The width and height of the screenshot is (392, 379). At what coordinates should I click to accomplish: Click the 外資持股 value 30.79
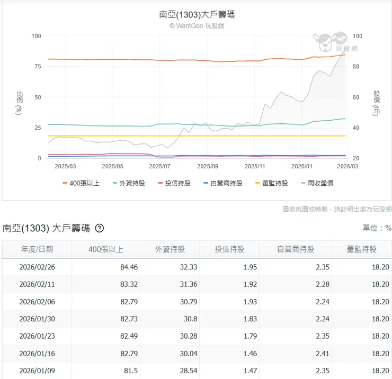pyautogui.click(x=189, y=302)
